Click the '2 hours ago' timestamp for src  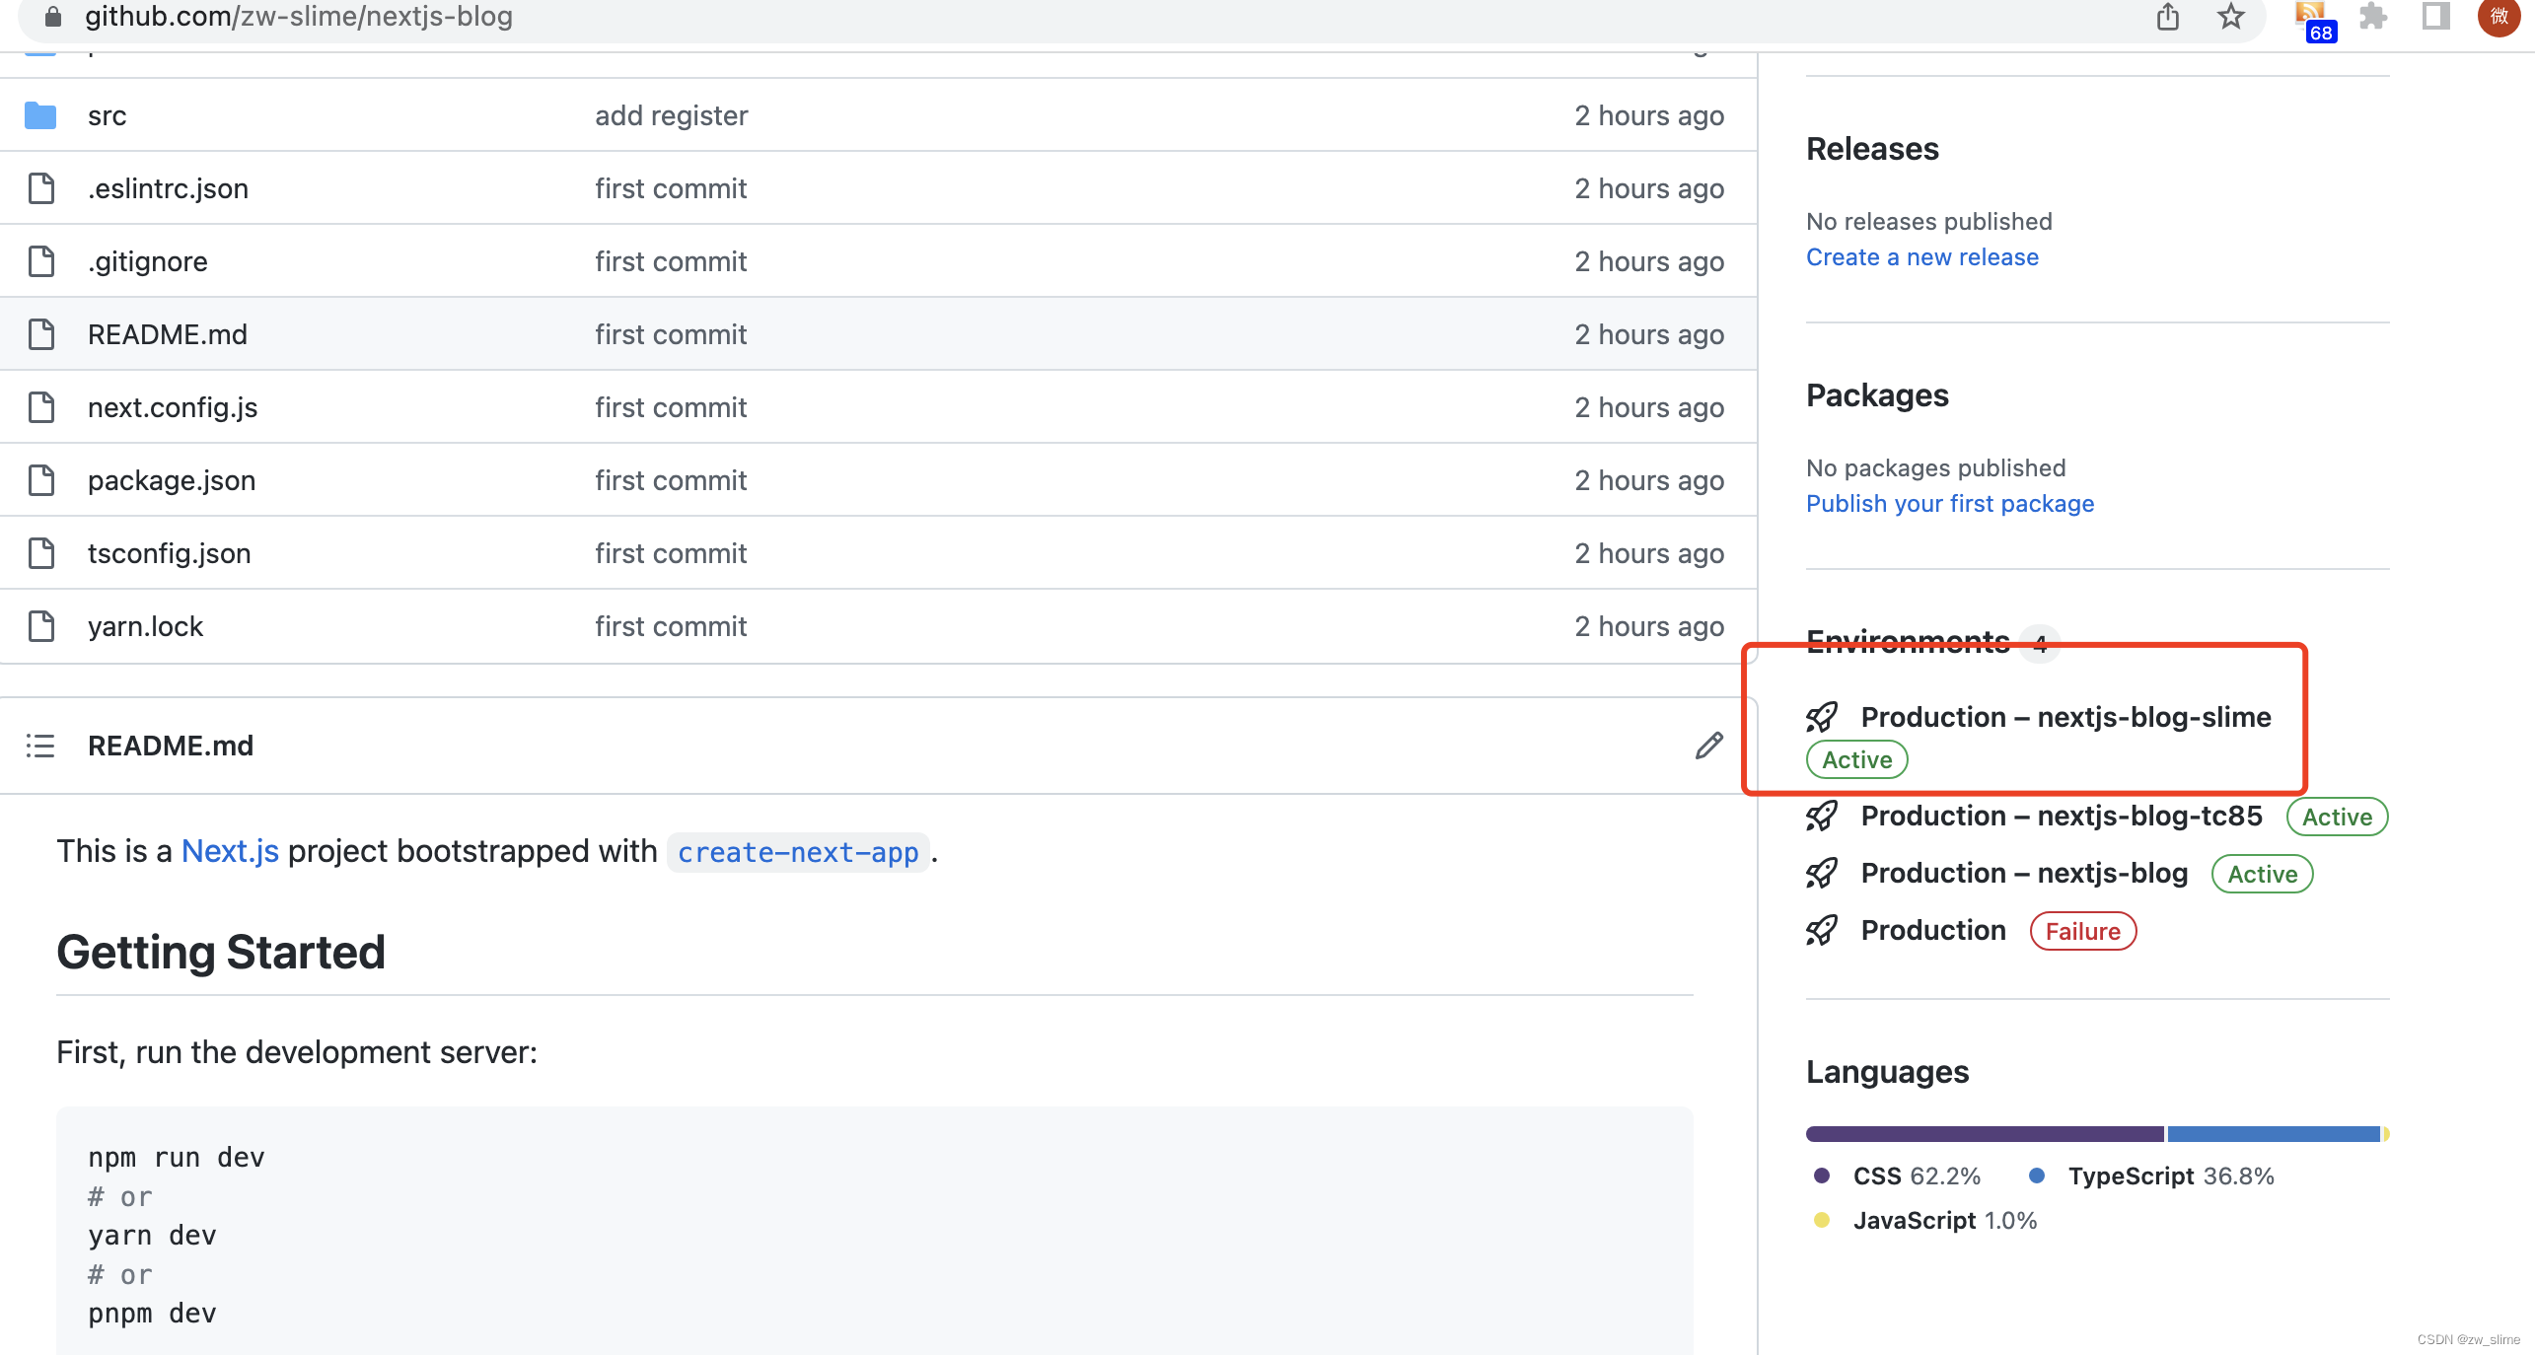[1649, 115]
